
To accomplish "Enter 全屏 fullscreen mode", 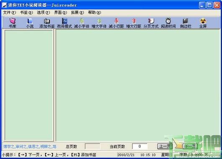I will [203, 23].
